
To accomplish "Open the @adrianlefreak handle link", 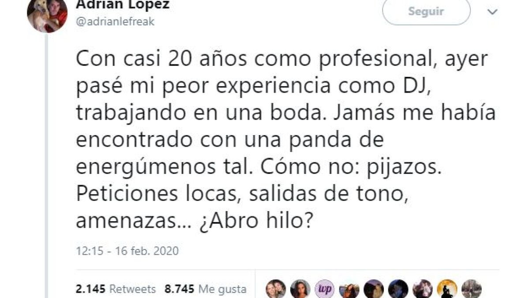I will click(x=115, y=22).
